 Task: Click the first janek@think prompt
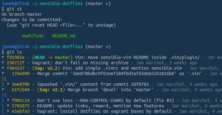click(16, 3)
